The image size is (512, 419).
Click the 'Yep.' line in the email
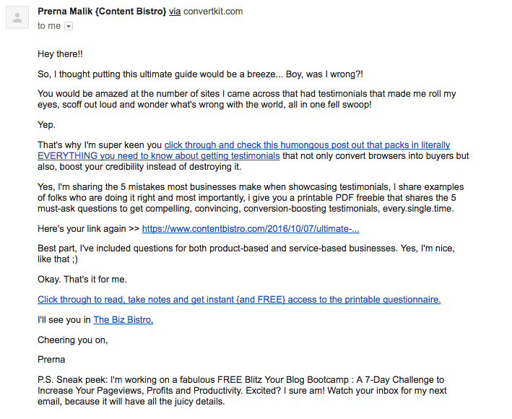pos(46,125)
